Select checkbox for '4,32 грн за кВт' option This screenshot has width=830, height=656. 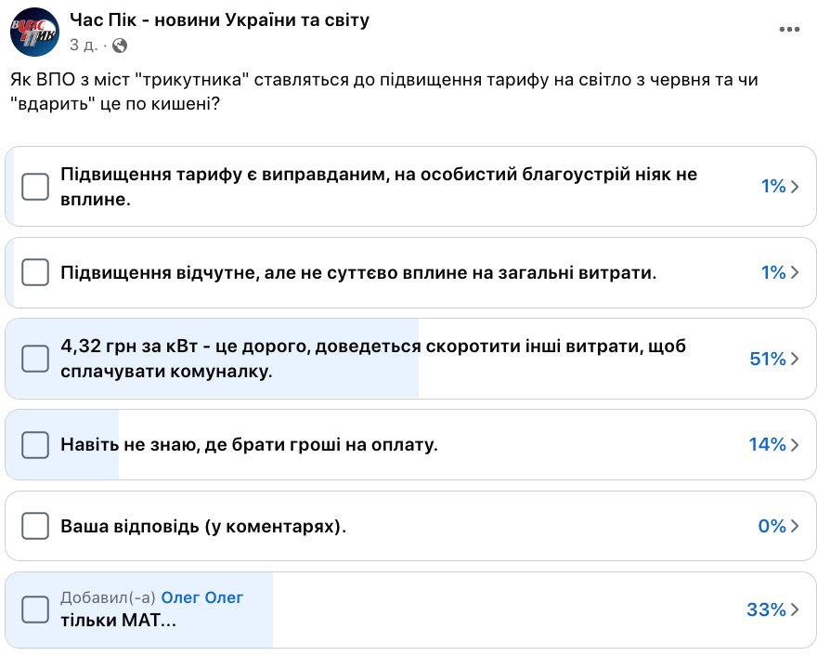click(35, 359)
